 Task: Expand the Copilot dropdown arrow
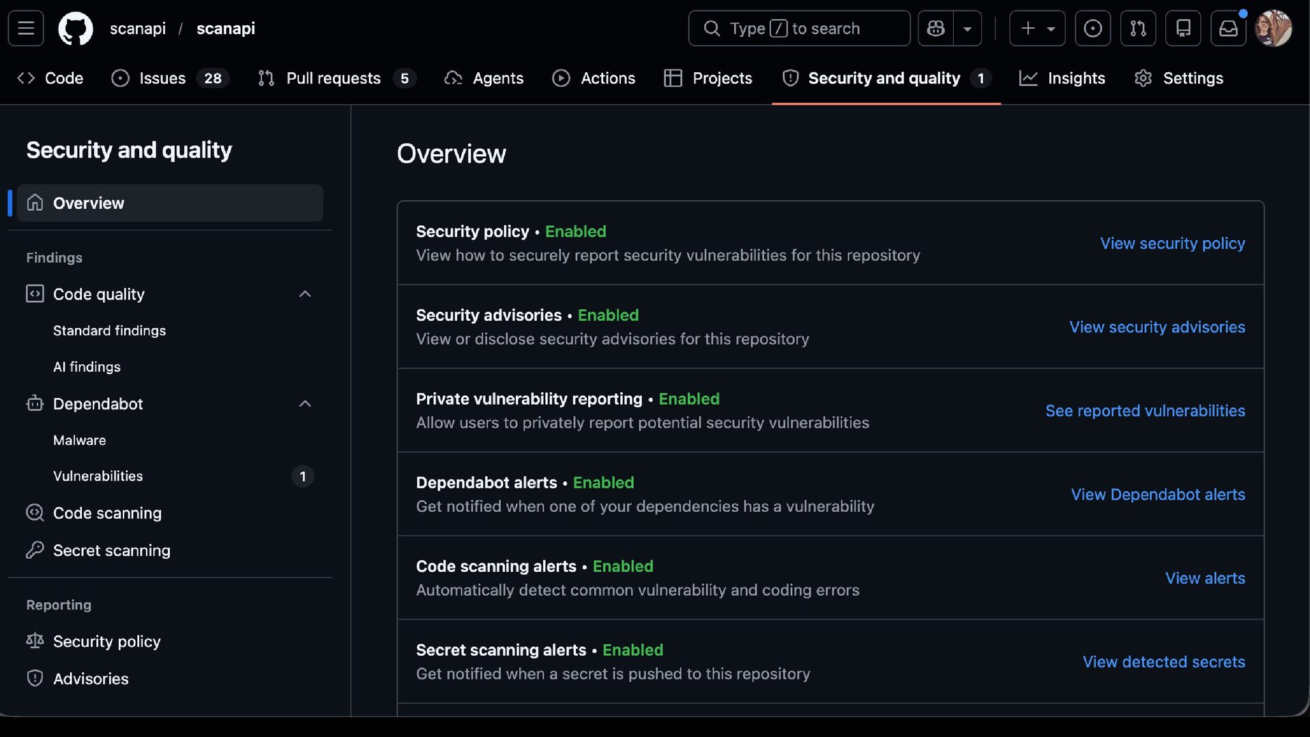[967, 28]
